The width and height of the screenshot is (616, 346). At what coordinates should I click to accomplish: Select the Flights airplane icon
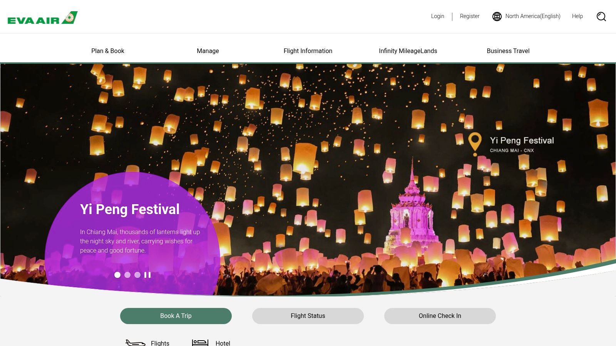[136, 343]
